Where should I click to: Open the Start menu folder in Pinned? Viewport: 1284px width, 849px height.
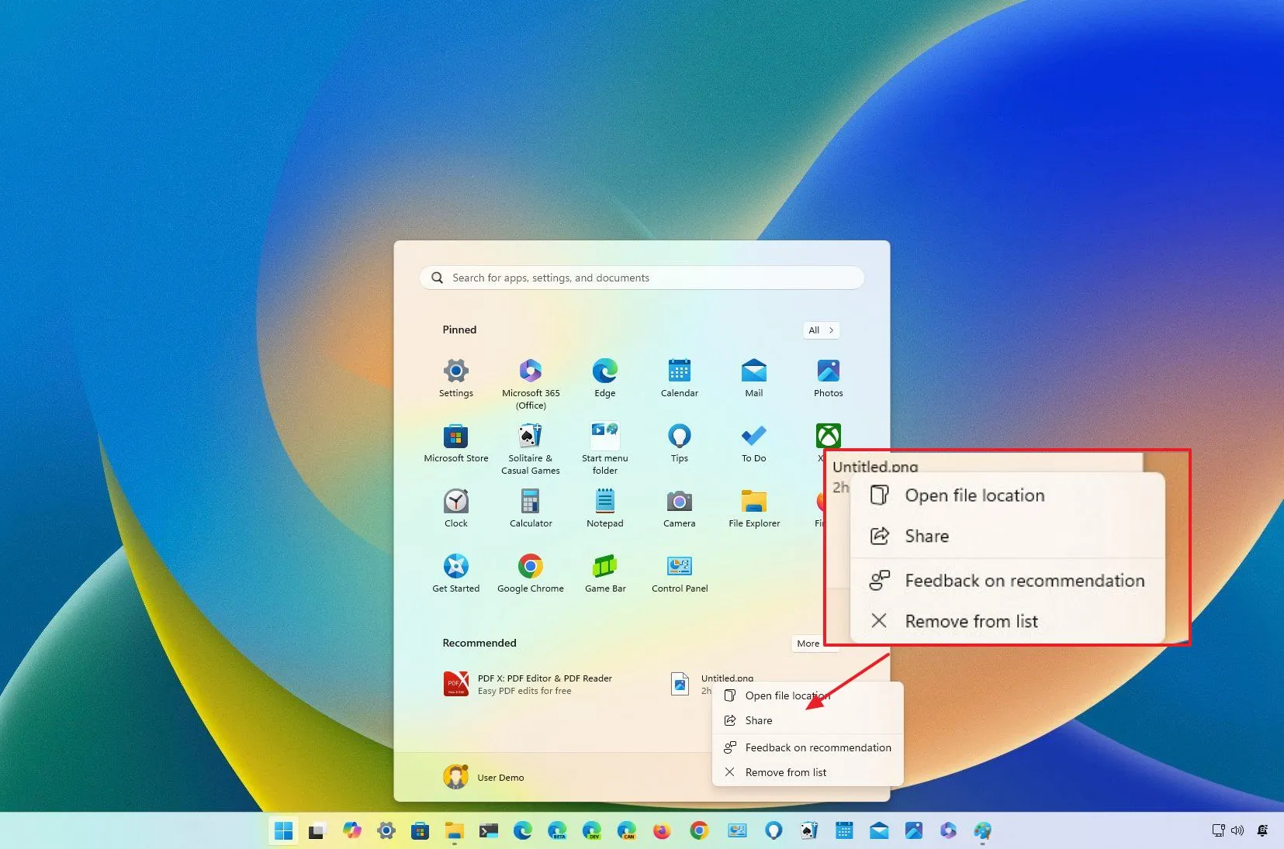[605, 449]
